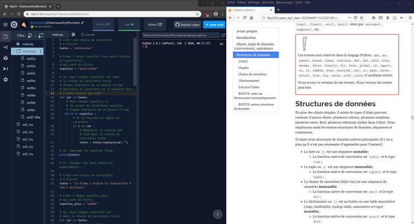Select the main.py editor tab

57,35
